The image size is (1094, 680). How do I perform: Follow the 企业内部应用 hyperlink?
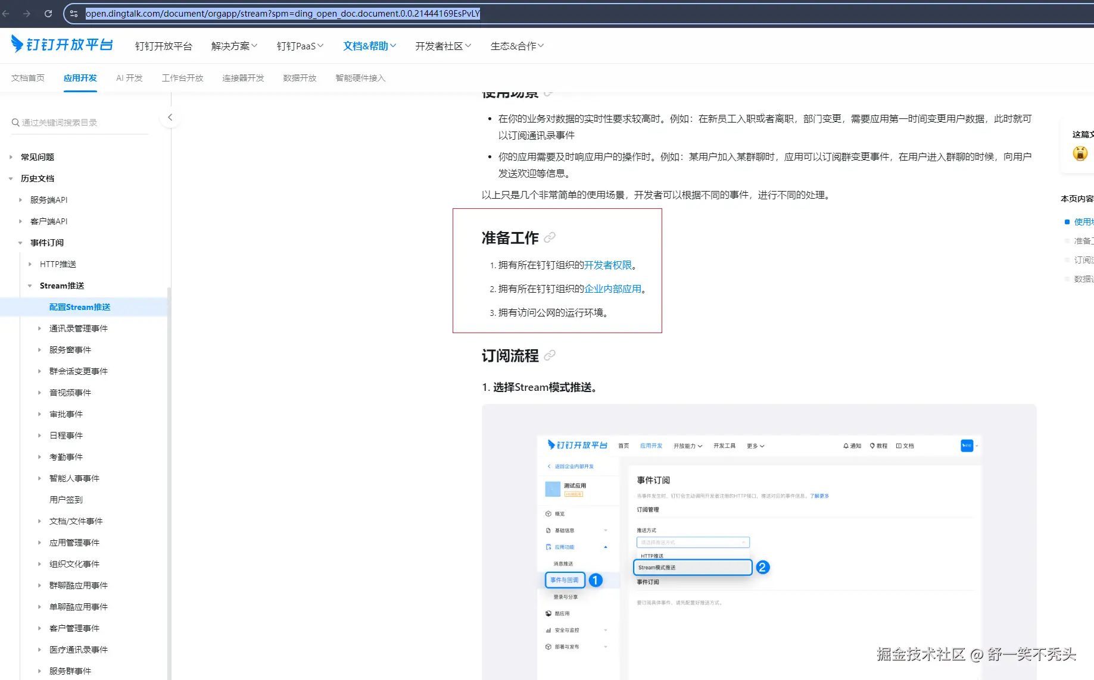613,289
